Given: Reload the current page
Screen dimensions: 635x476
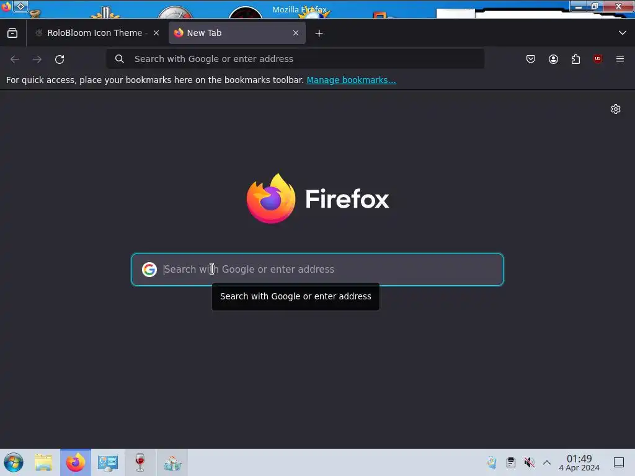Looking at the screenshot, I should (x=60, y=59).
